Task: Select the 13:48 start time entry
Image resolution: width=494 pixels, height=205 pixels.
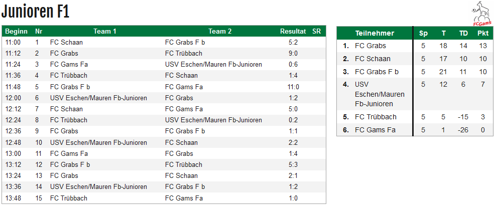Action: click(x=13, y=198)
